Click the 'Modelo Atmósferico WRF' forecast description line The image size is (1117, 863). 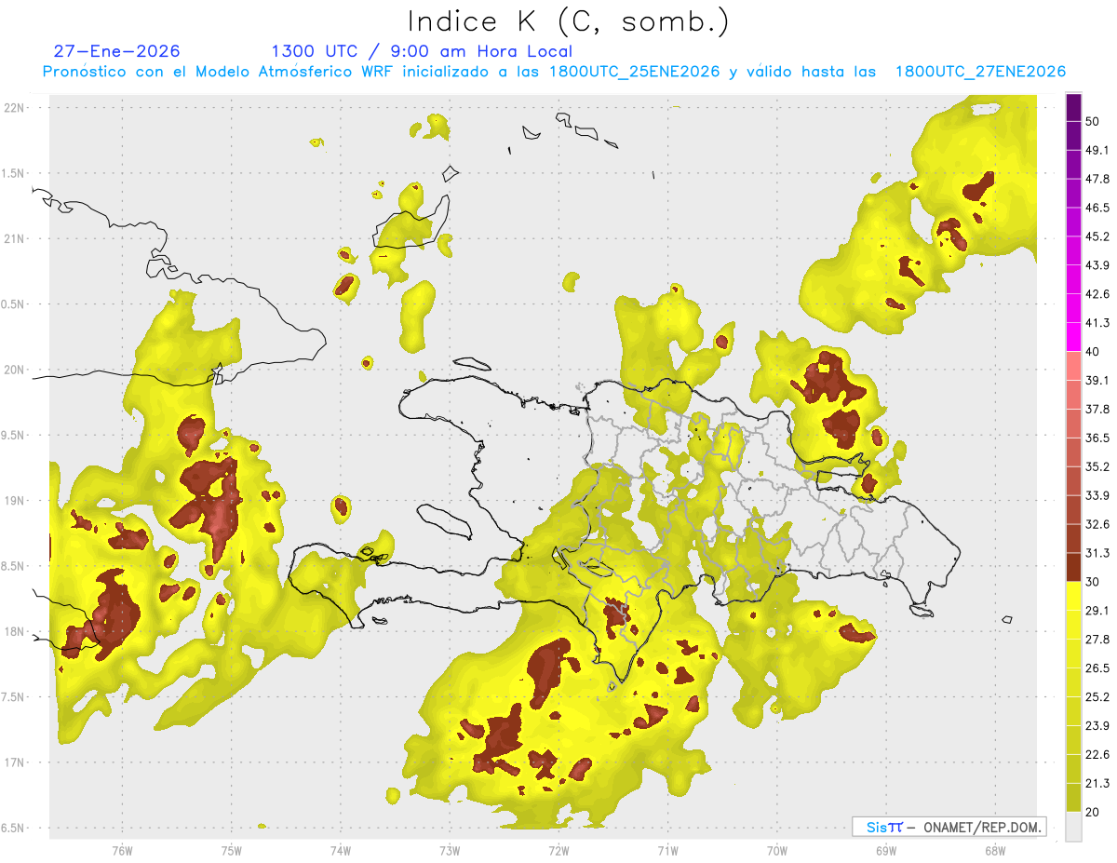554,72
